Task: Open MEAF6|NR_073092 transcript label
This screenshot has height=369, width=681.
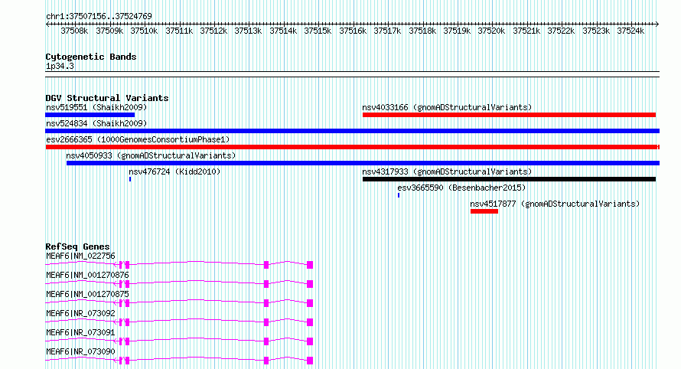Action: (x=80, y=313)
